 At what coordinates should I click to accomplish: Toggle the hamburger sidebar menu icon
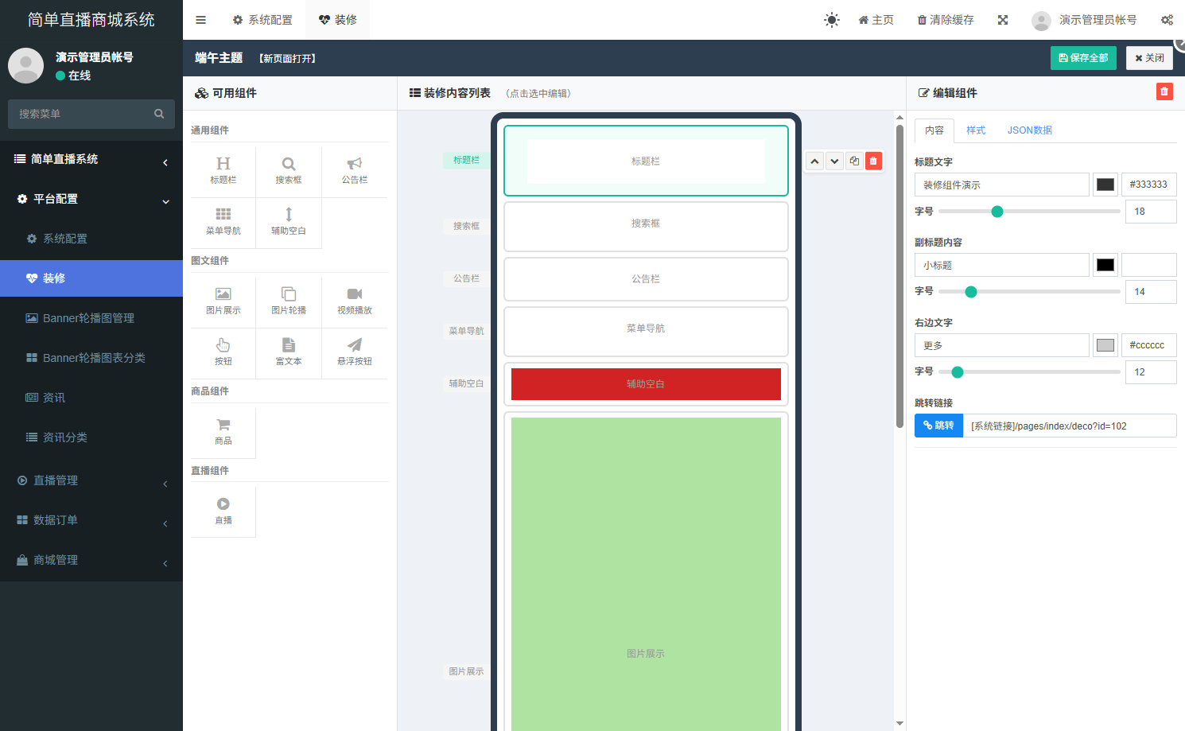pos(200,20)
